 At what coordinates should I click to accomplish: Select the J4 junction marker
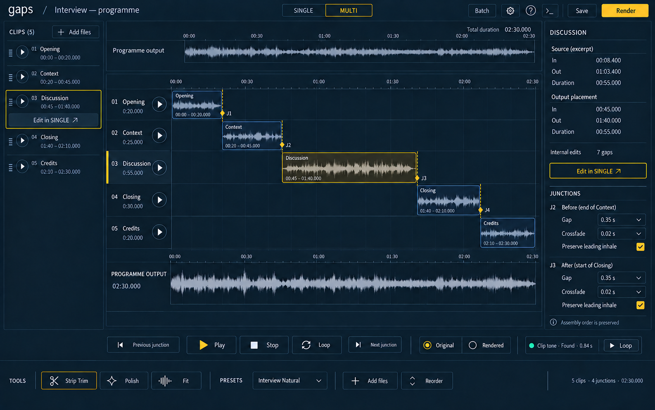point(480,210)
